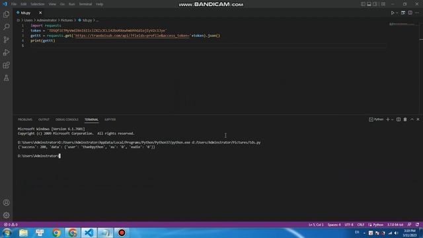Click Ln 5, Col 1 in status bar

316,225
